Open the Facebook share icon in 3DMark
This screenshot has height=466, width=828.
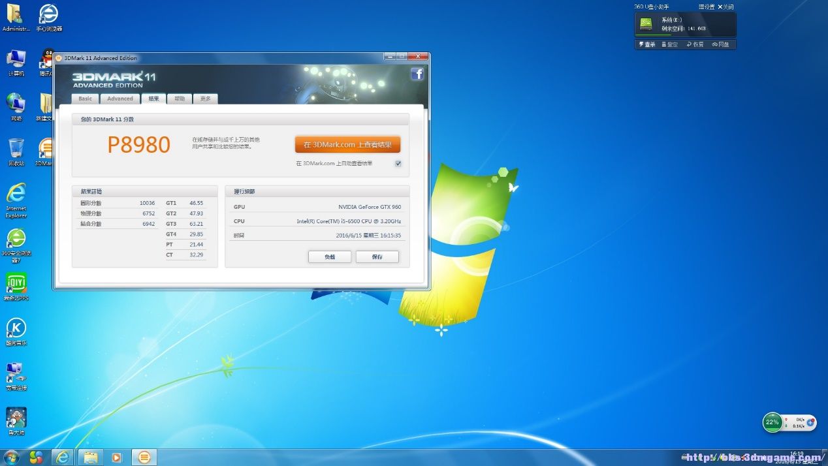[x=417, y=74]
